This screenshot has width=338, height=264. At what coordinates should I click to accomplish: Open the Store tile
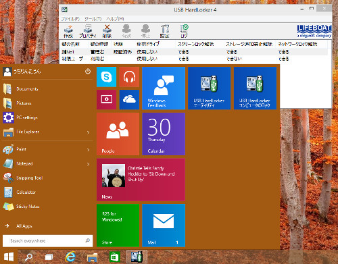click(x=118, y=226)
